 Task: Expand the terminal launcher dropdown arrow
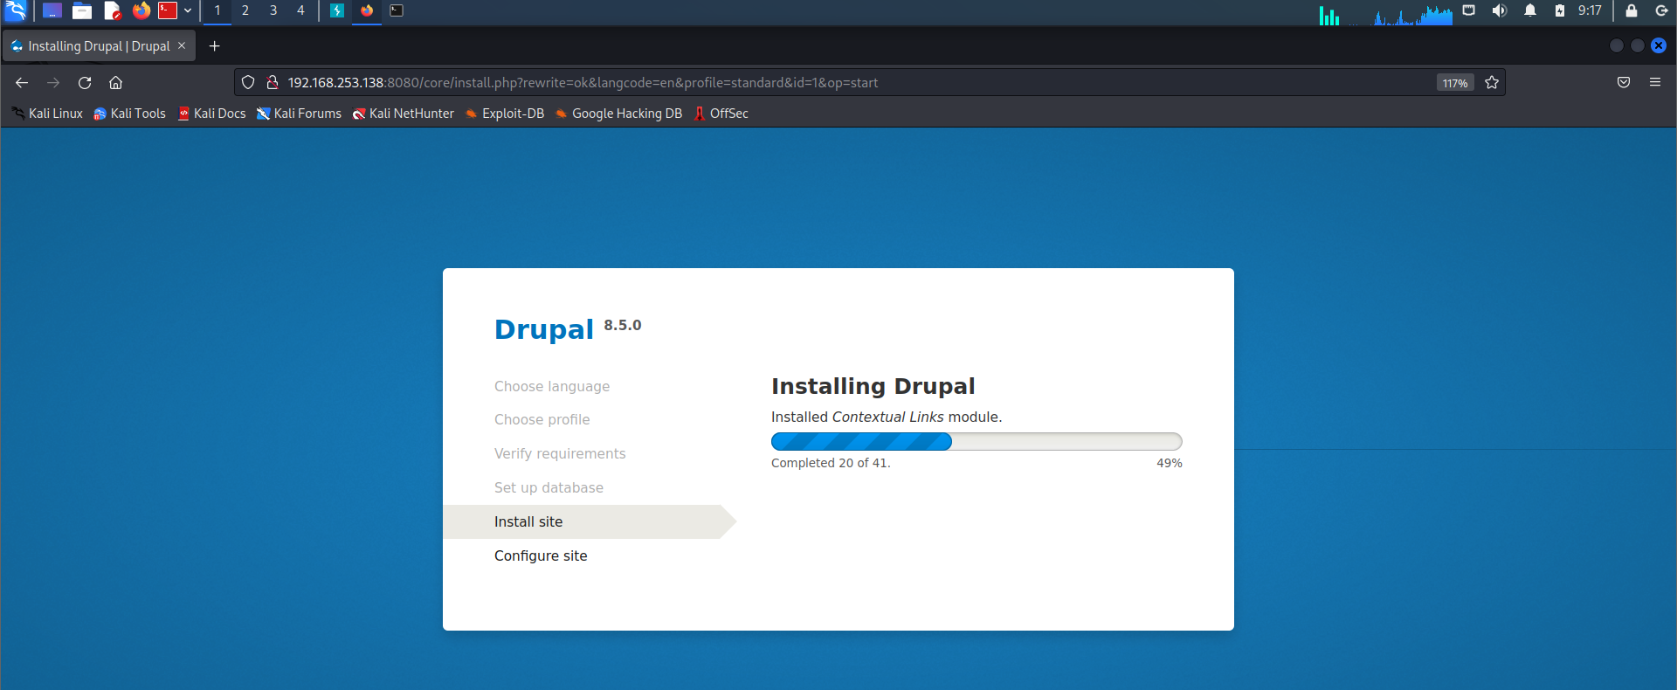click(x=188, y=10)
